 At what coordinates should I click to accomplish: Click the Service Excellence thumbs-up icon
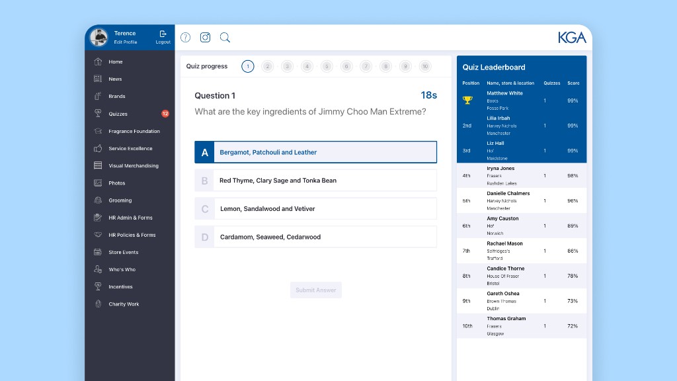click(x=98, y=148)
